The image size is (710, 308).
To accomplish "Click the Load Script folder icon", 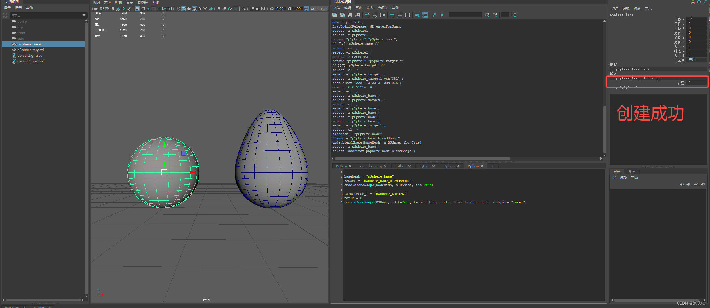I will [x=335, y=15].
